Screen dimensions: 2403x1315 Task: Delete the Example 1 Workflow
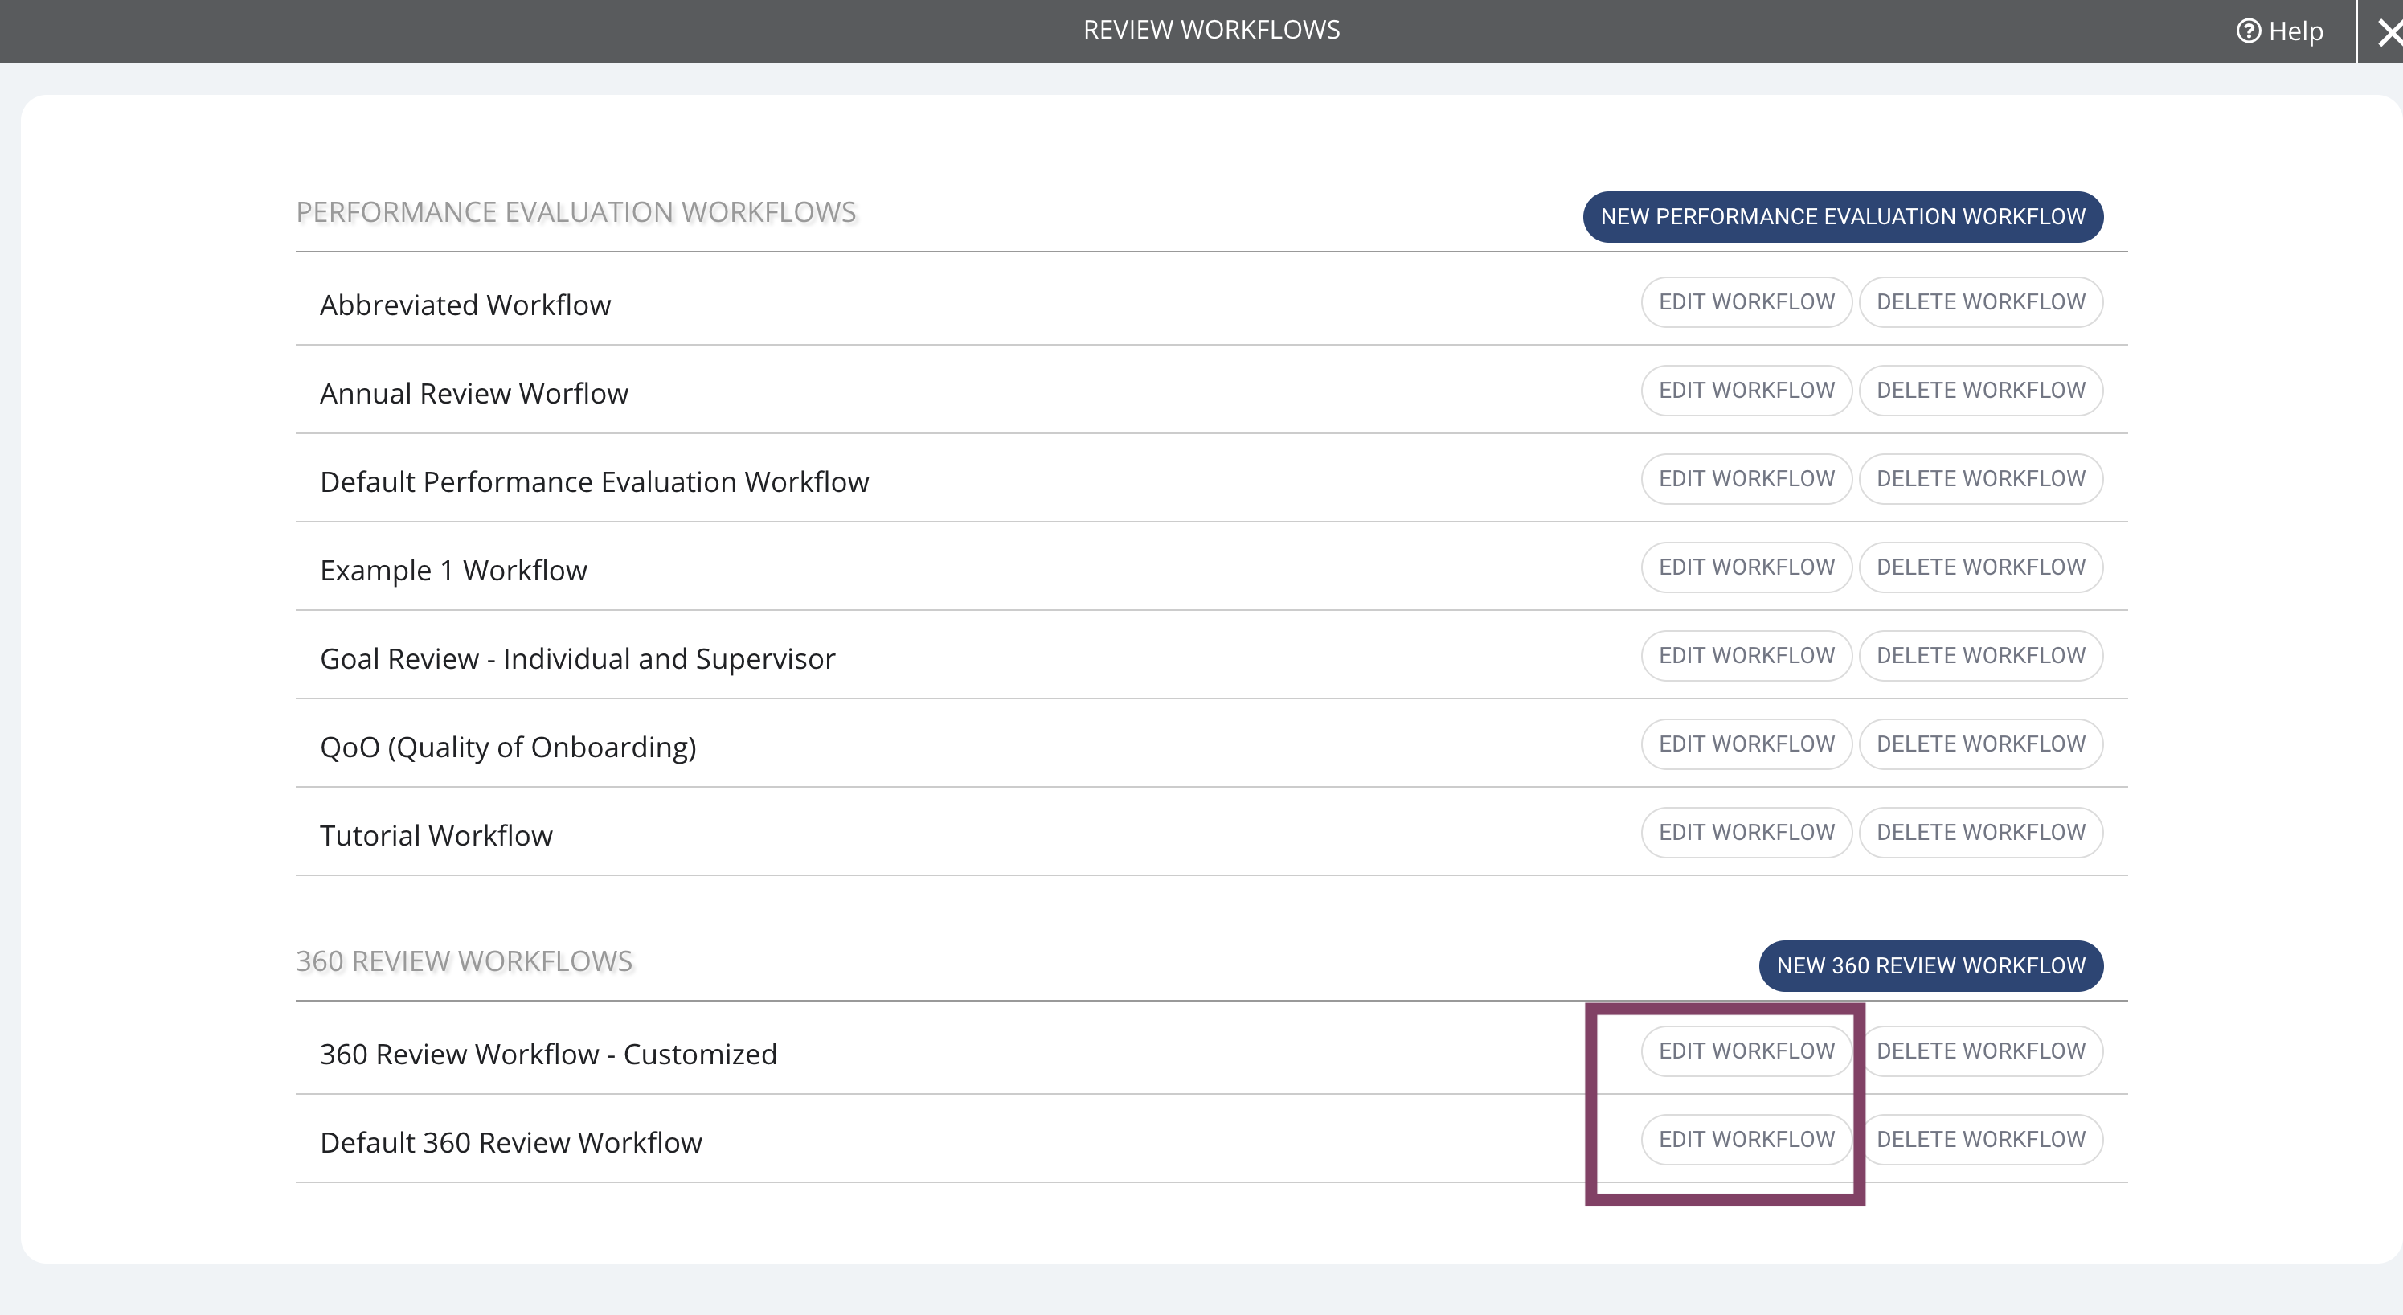click(1980, 567)
